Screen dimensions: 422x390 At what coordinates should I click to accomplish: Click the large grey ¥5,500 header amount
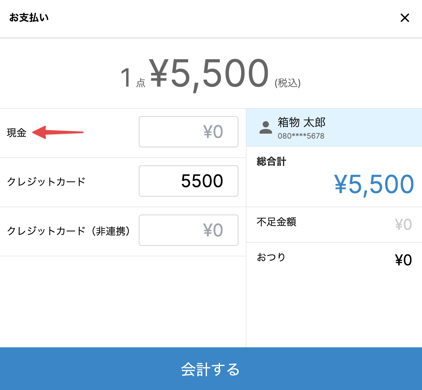(209, 74)
